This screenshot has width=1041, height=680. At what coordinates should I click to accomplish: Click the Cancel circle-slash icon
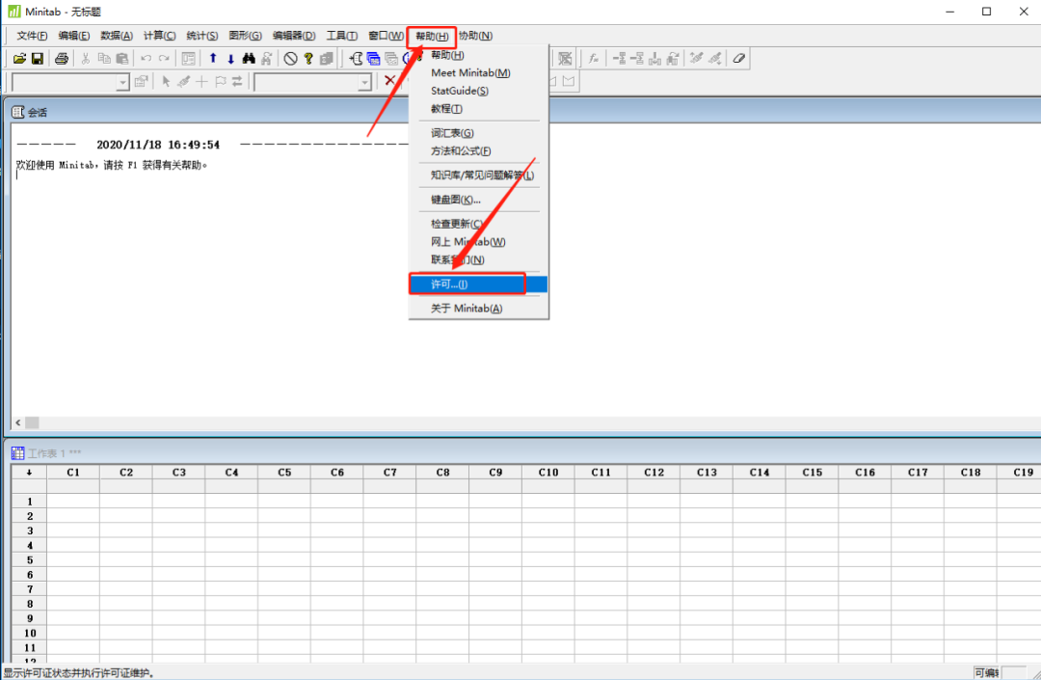point(290,59)
